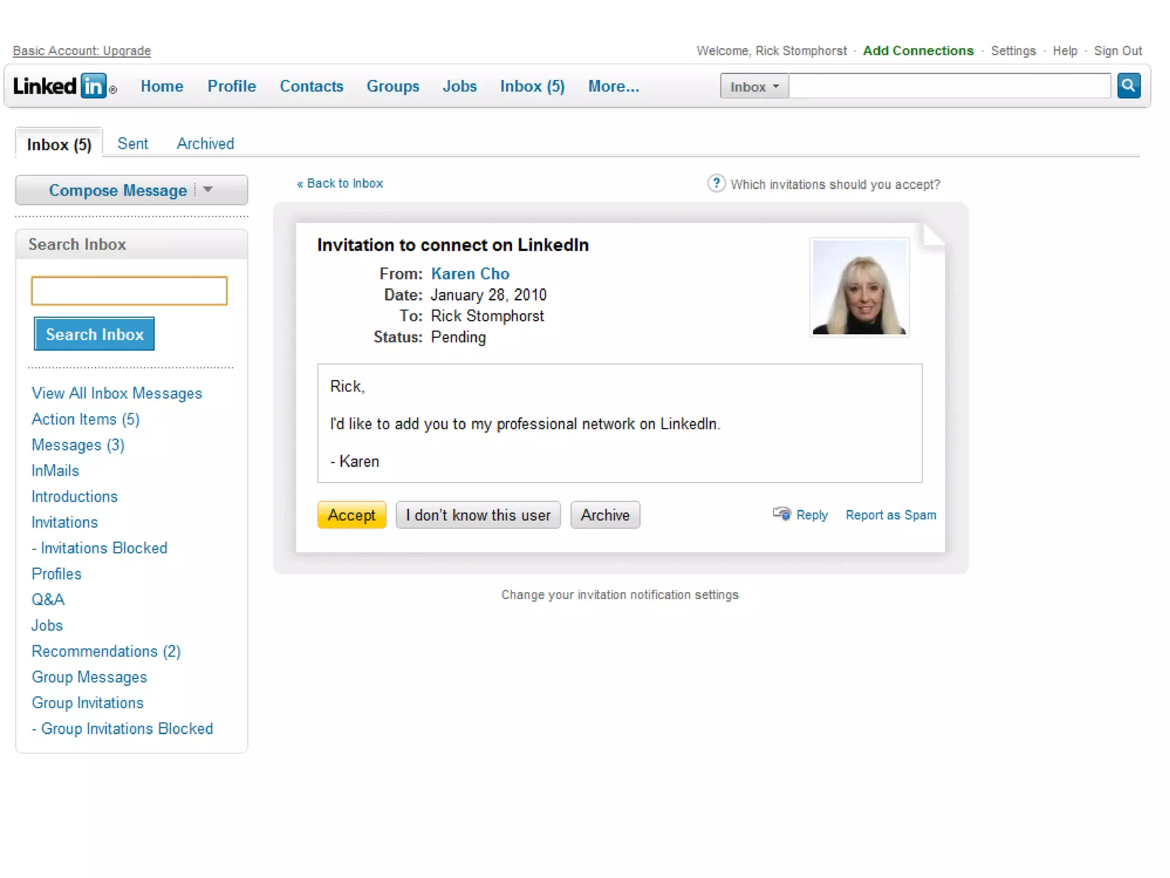Focus the Search Inbox text field

point(129,291)
